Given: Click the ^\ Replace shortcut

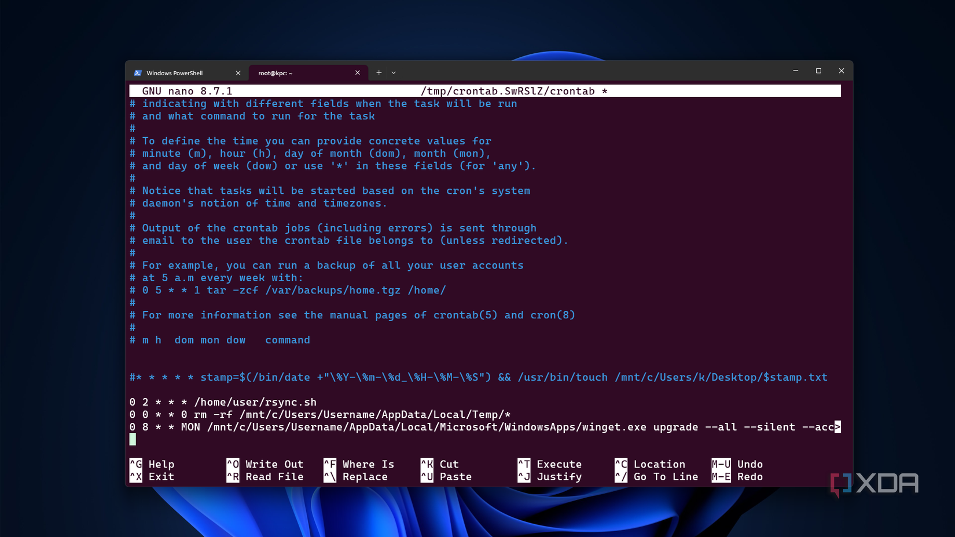Looking at the screenshot, I should [355, 477].
